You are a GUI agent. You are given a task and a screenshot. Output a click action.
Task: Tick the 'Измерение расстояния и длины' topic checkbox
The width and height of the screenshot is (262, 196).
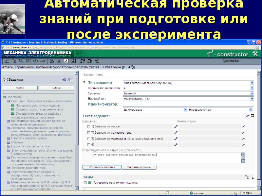pyautogui.click(x=85, y=183)
